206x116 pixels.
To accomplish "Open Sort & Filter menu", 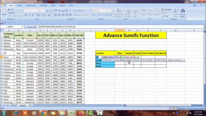I will [x=176, y=13].
